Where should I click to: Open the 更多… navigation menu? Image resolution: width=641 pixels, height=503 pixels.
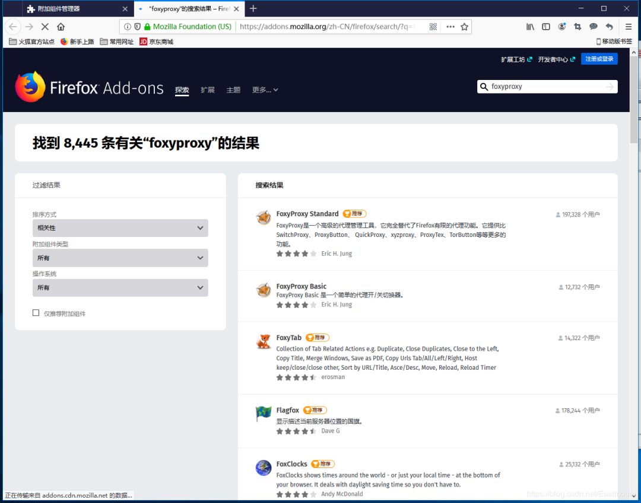coord(265,90)
